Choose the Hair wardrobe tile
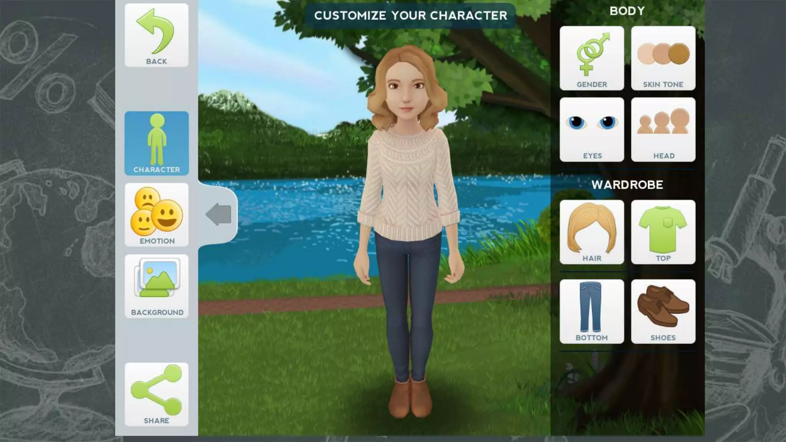Screen dimensions: 786x442 pyautogui.click(x=591, y=232)
